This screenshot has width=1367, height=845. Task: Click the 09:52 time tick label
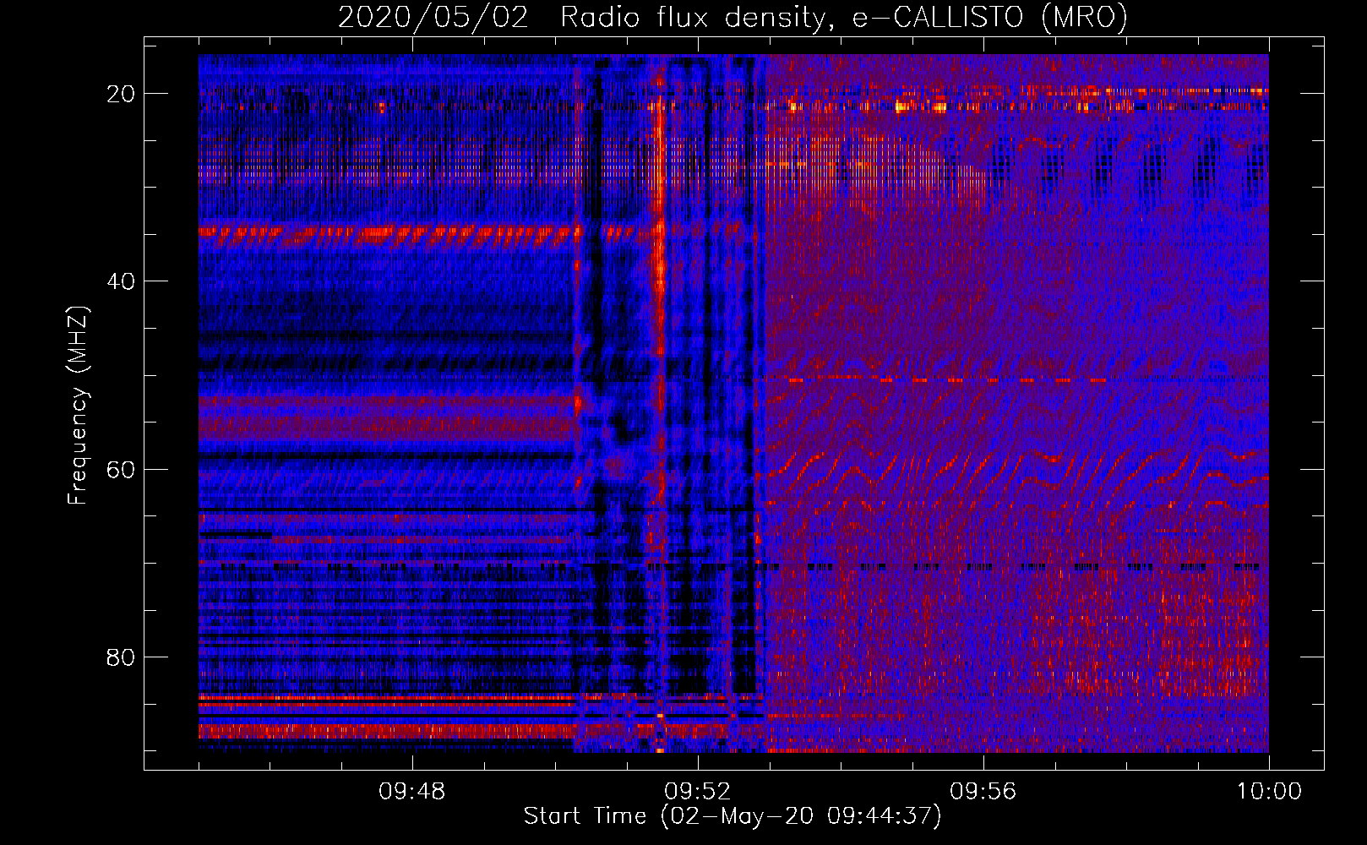click(x=698, y=792)
